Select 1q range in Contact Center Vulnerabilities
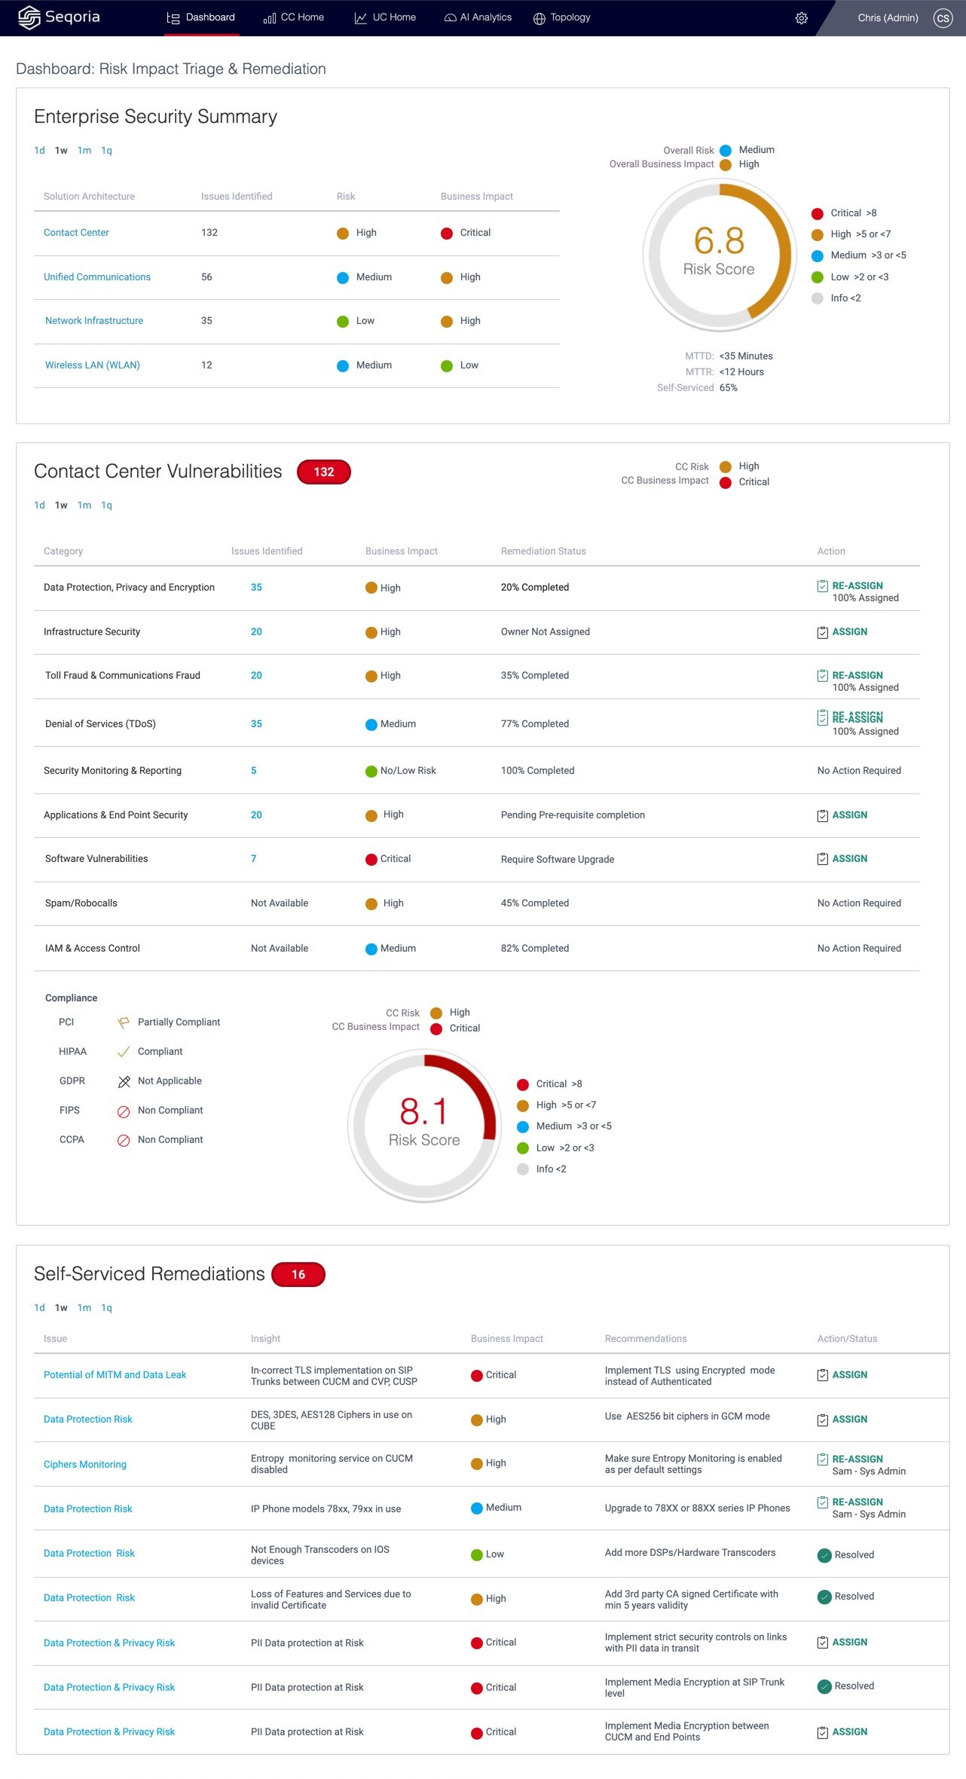Screen dimensions: 966x1779 click(x=106, y=506)
